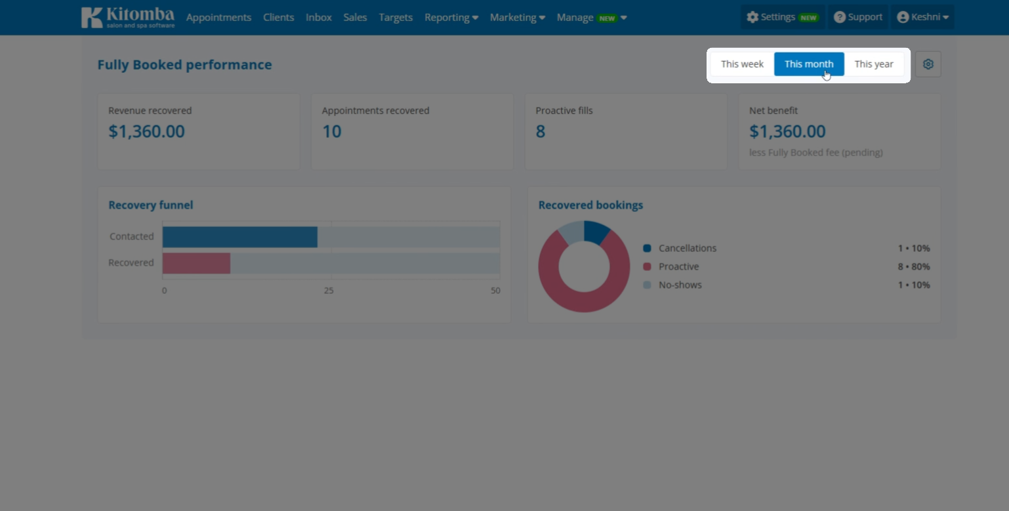Click the Revenue recovered $1,360.00 value

pos(146,132)
